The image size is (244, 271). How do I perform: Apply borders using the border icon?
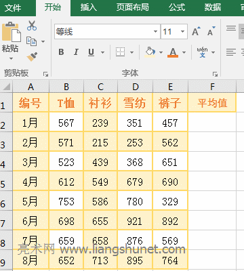tap(121, 52)
